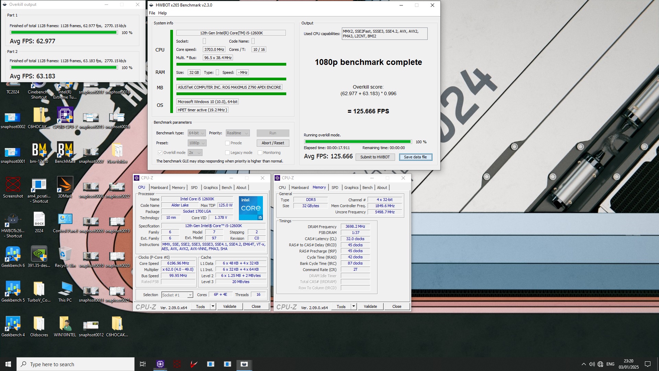The height and width of the screenshot is (371, 659).
Task: Open the volume tray icon
Action: [x=592, y=364]
